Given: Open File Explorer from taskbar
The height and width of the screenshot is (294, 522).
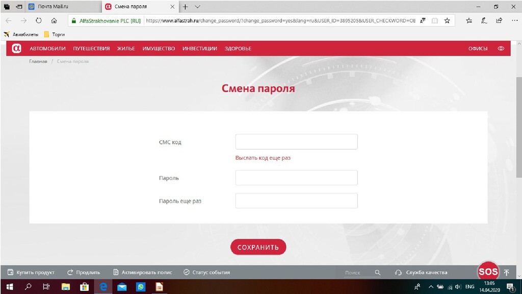Looking at the screenshot, I should tap(66, 287).
